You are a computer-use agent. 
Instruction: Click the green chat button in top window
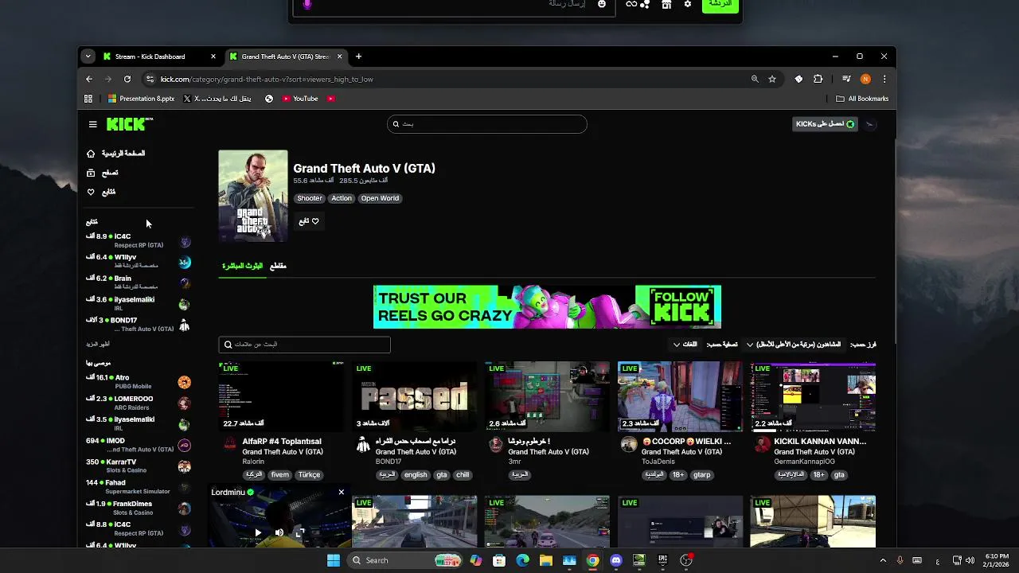[720, 5]
